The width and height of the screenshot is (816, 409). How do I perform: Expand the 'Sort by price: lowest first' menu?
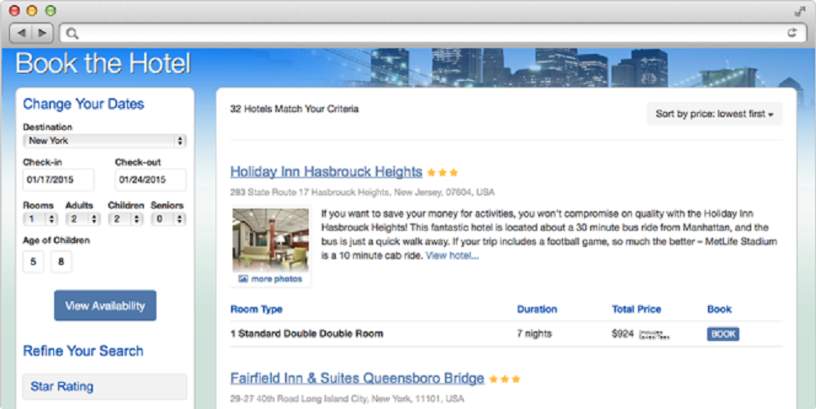point(714,115)
